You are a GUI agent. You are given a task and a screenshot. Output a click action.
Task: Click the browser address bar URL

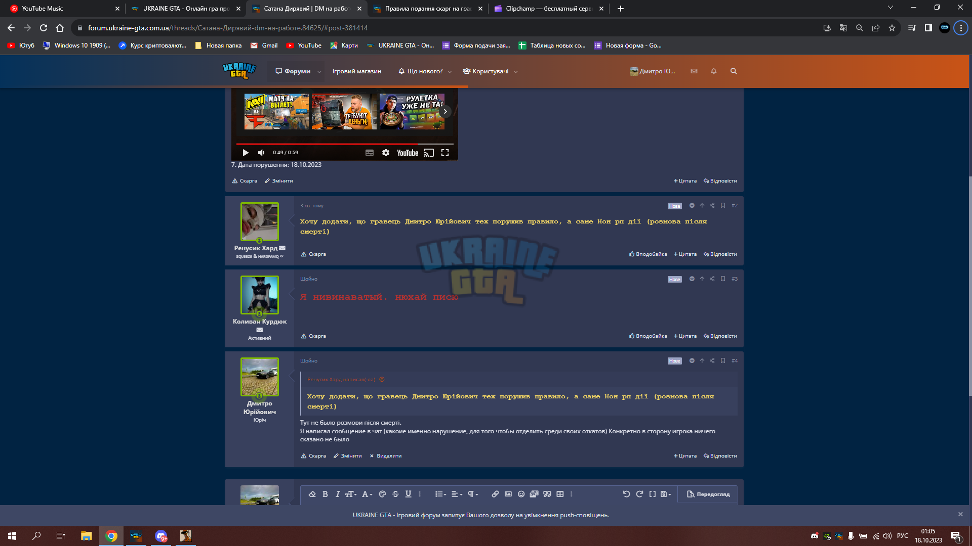[228, 28]
